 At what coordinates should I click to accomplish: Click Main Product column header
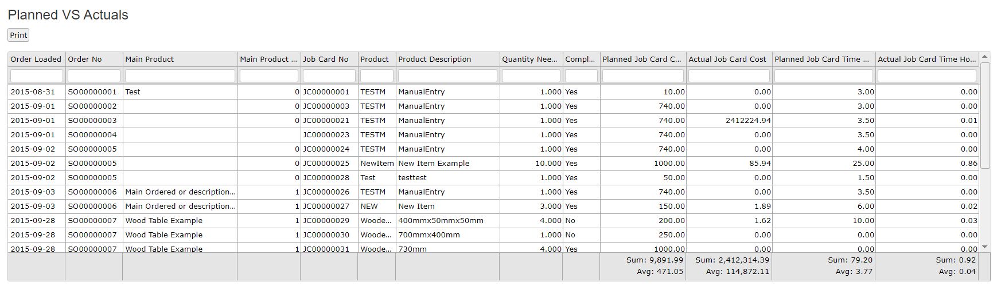(x=149, y=59)
